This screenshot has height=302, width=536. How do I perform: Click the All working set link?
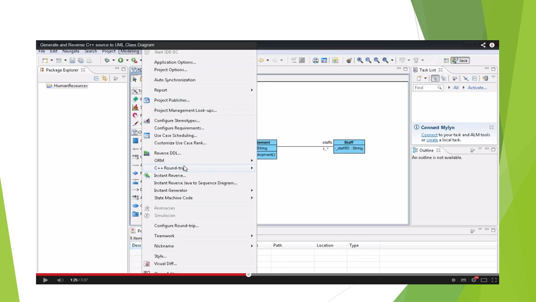click(456, 88)
